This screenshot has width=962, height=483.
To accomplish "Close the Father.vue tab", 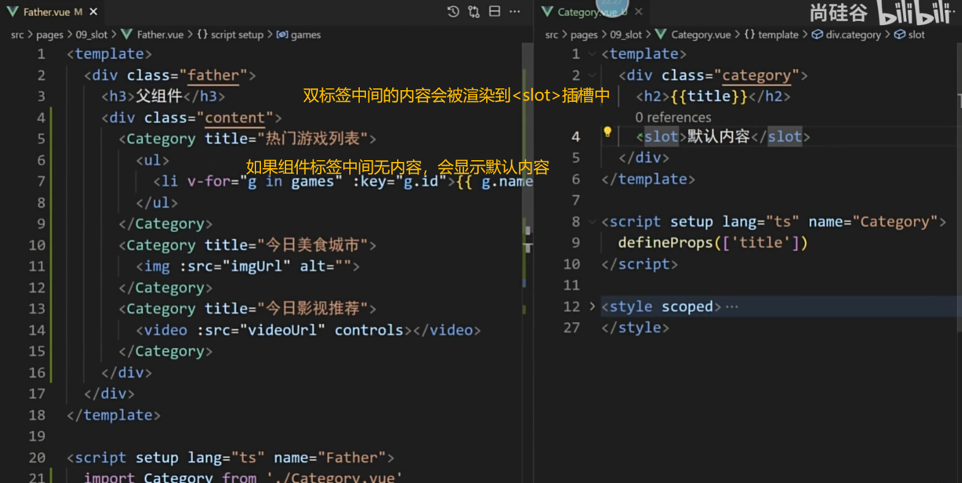I will point(93,12).
